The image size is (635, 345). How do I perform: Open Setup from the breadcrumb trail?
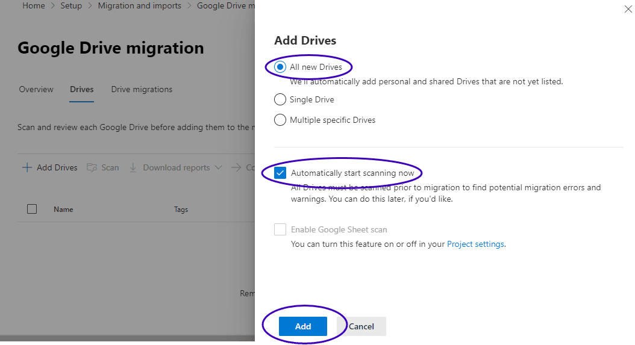[71, 5]
